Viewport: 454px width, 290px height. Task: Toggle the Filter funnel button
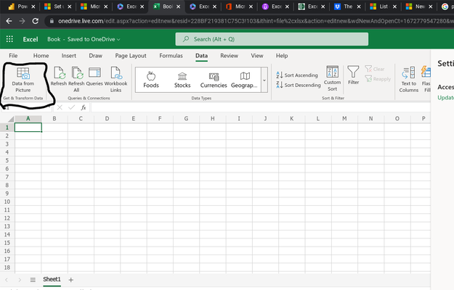353,75
